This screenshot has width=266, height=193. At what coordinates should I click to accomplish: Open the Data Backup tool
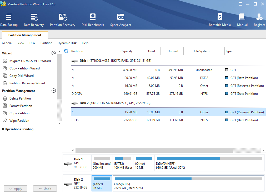pyautogui.click(x=9, y=20)
